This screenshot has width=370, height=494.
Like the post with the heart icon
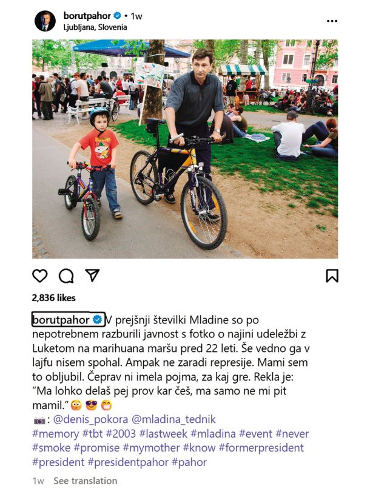(39, 276)
